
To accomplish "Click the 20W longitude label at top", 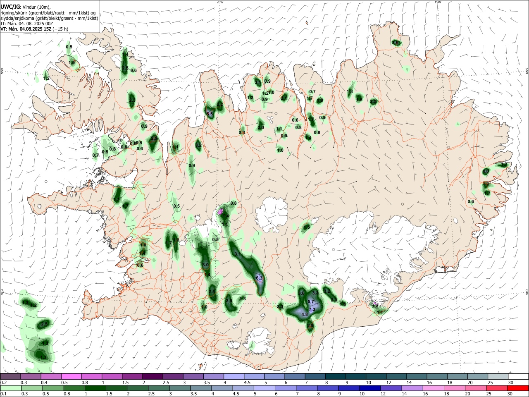I will pos(220,2).
